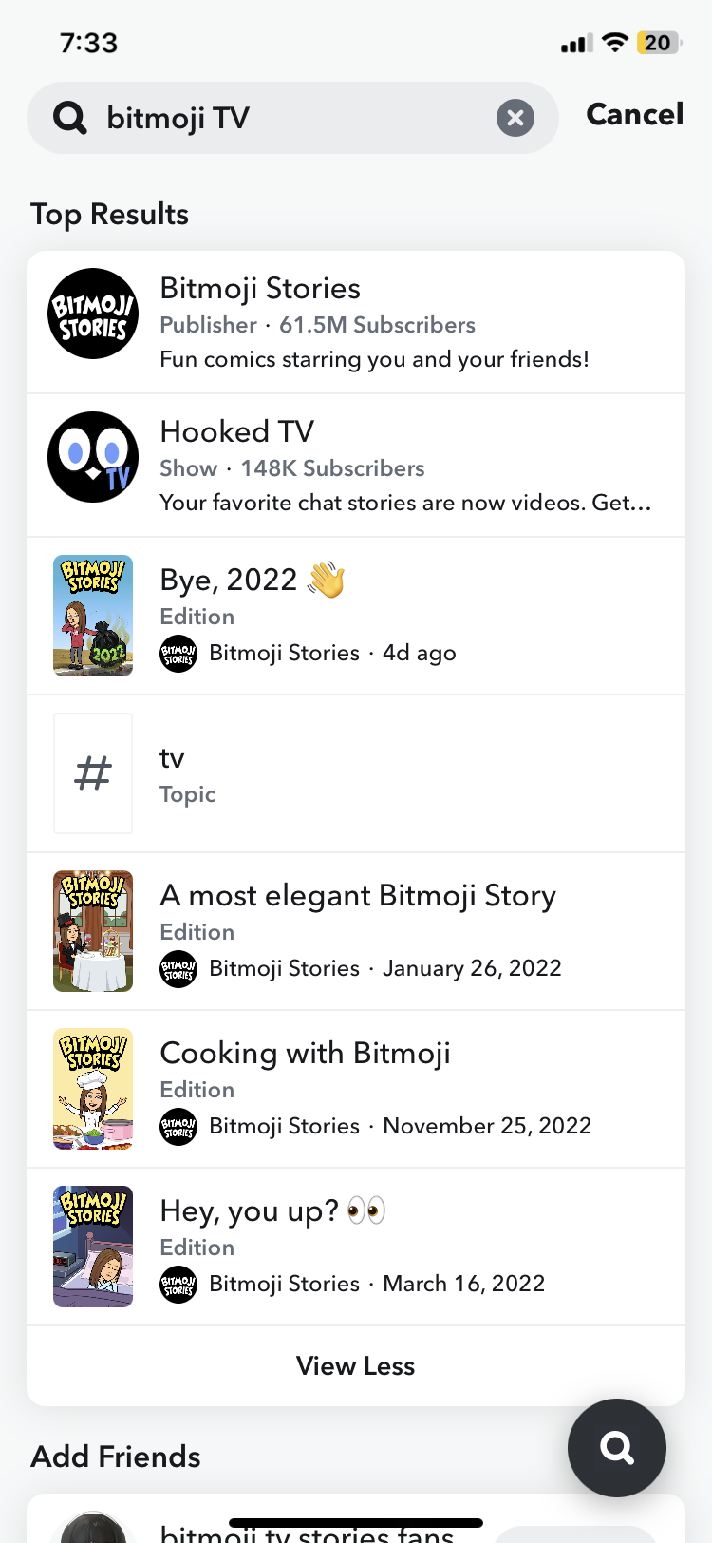Open the Hooked TV show logo
Image resolution: width=712 pixels, height=1543 pixels.
(x=93, y=457)
